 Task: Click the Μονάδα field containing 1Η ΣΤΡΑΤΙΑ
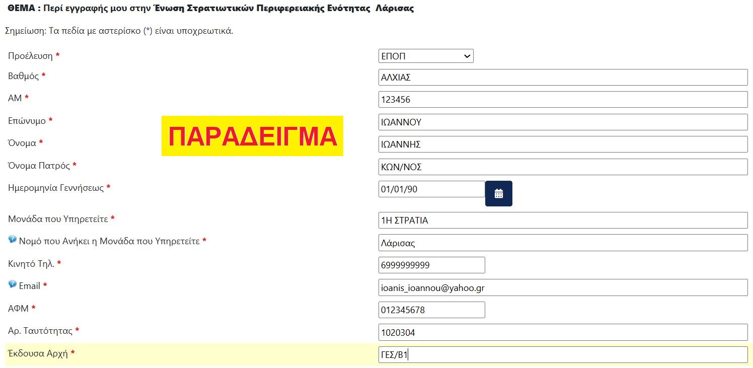pos(563,220)
